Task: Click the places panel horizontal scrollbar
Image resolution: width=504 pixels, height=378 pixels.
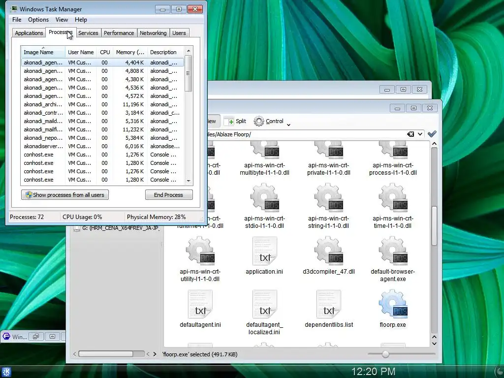Action: point(106,354)
